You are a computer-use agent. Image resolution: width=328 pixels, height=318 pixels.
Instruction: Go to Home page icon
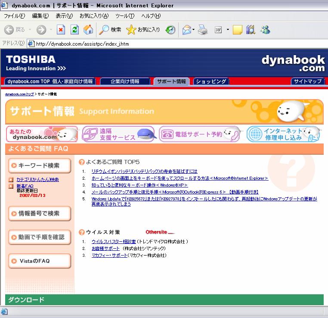click(x=88, y=30)
